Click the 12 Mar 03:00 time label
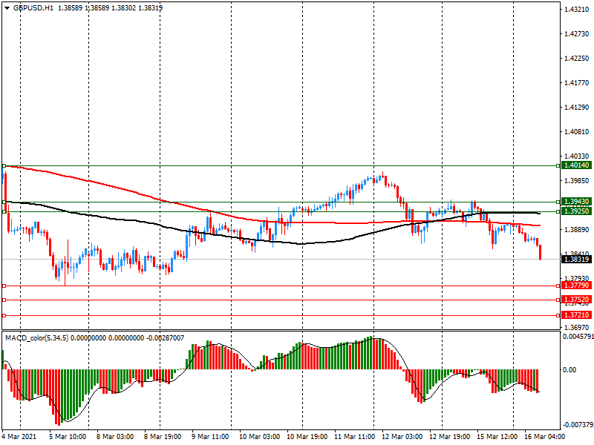Viewport: 594px width, 445px height. (402, 437)
